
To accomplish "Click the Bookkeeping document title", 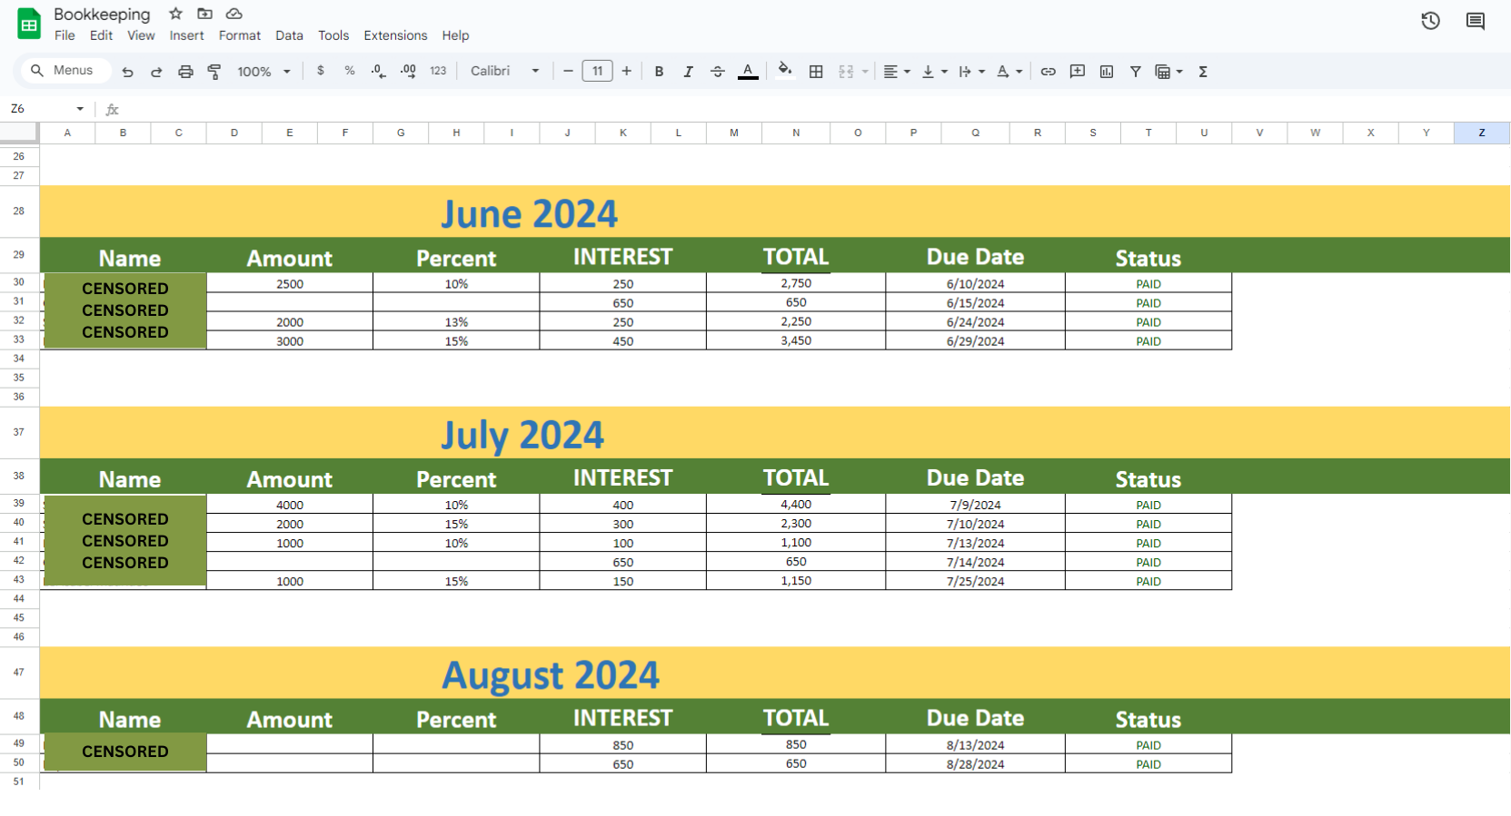I will [102, 14].
